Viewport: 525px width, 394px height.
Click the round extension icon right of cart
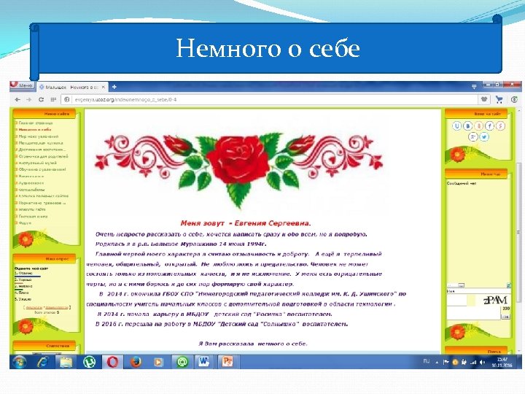click(515, 99)
